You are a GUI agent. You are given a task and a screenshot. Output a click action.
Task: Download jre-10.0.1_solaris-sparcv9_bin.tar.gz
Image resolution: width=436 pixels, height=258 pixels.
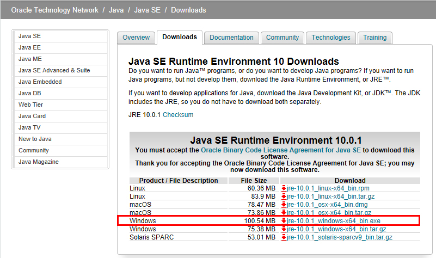tap(340, 237)
